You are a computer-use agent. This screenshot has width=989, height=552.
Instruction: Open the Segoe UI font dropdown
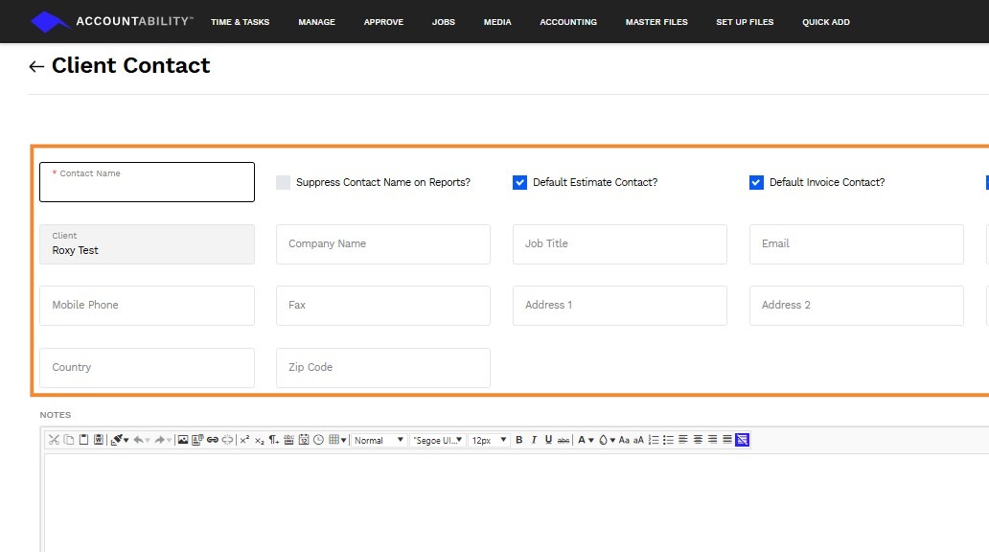pos(438,440)
